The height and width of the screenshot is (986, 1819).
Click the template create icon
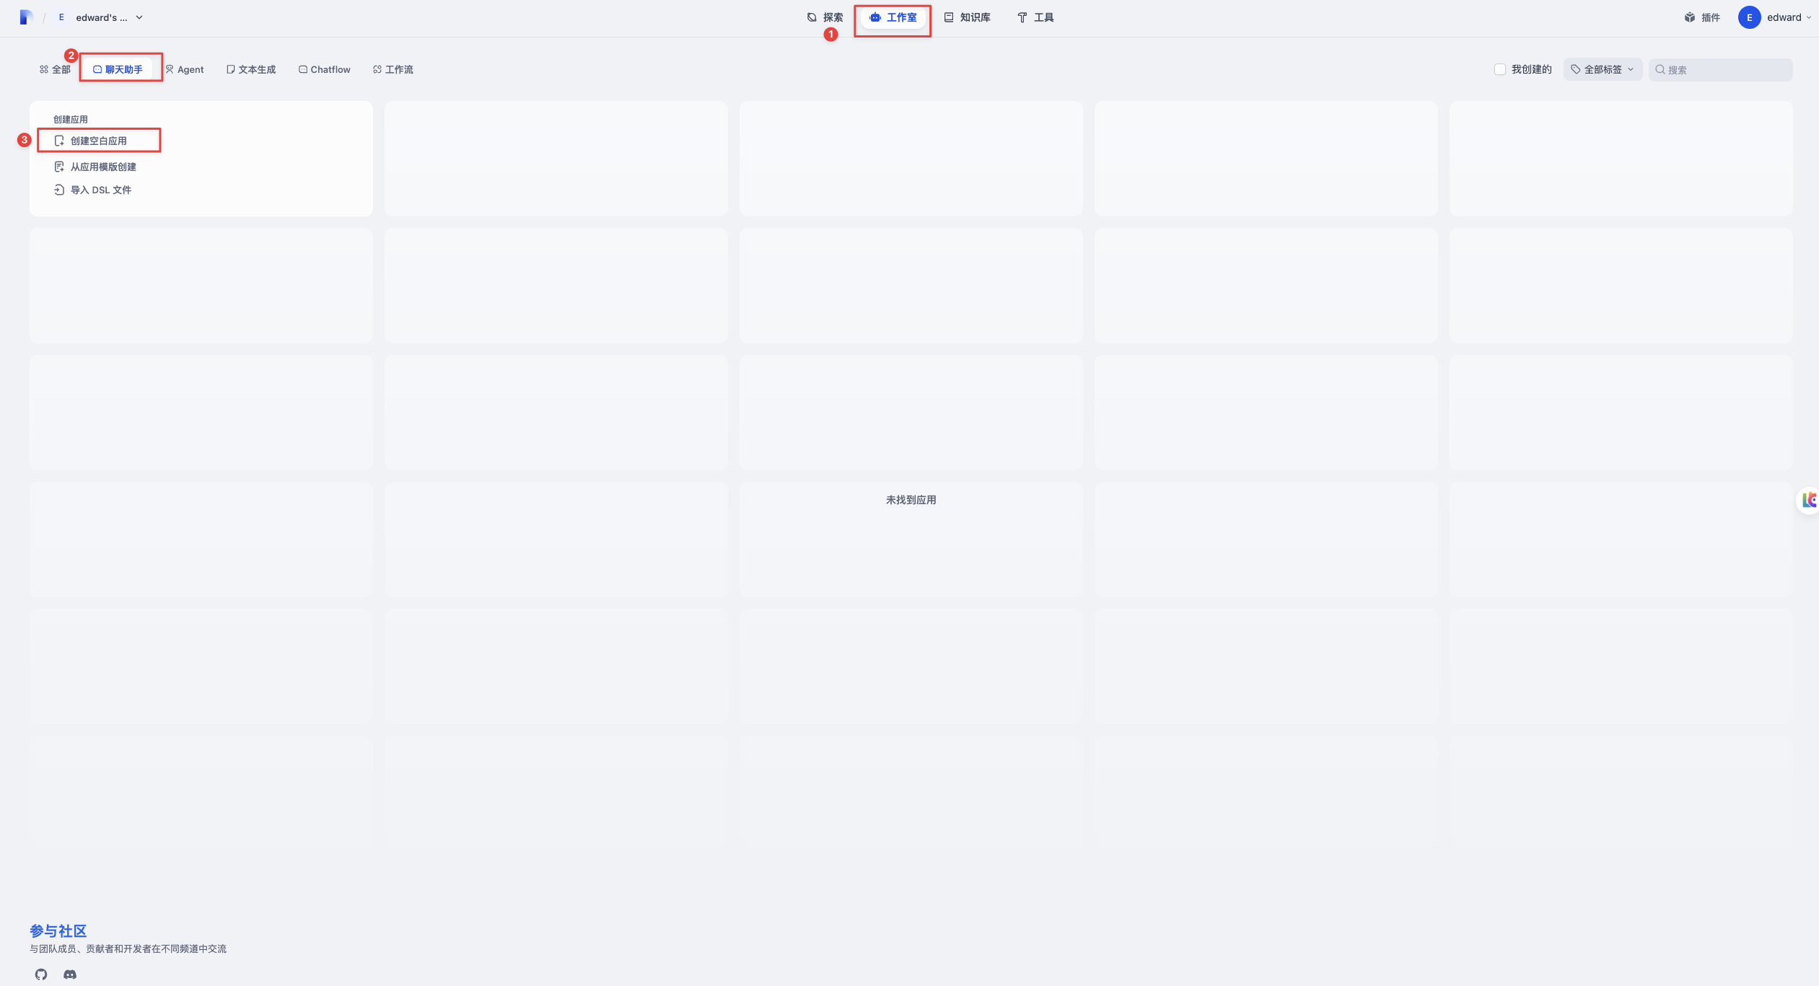point(59,167)
